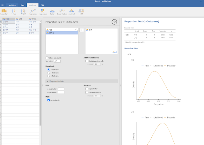Open the Regression analyses menu
The image size is (204, 145).
tap(33, 12)
